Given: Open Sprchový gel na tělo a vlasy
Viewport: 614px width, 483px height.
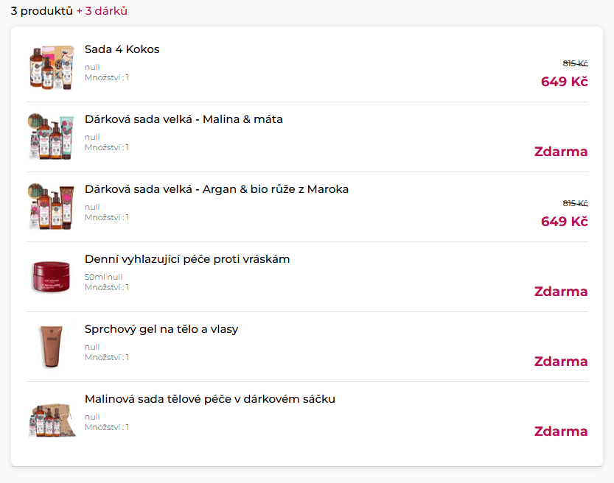Looking at the screenshot, I should (161, 329).
